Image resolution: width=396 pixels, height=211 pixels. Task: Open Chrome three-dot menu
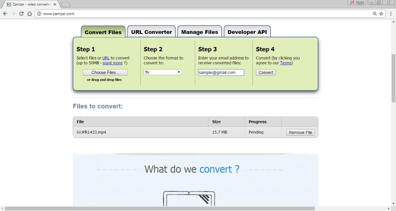pyautogui.click(x=391, y=14)
